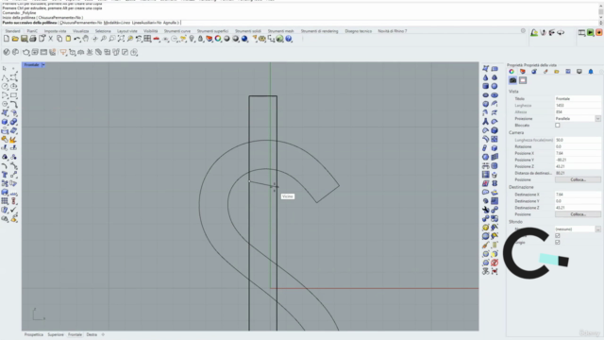Click the light bulb hide/show icon
This screenshot has height=340, width=604.
(x=192, y=39)
